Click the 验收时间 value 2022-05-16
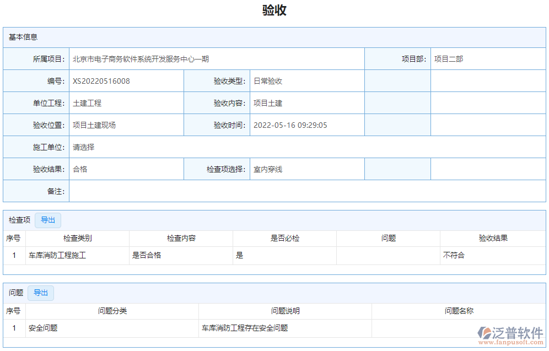Viewport: 549px width, 351px height. coord(287,125)
